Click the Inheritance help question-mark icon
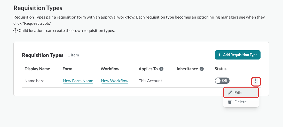 pos(202,69)
